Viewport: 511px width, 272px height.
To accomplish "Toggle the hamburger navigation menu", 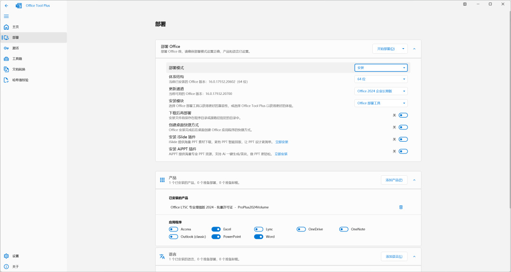I will click(6, 16).
